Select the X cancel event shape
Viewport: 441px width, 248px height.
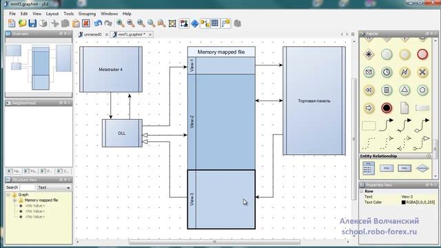tap(422, 72)
